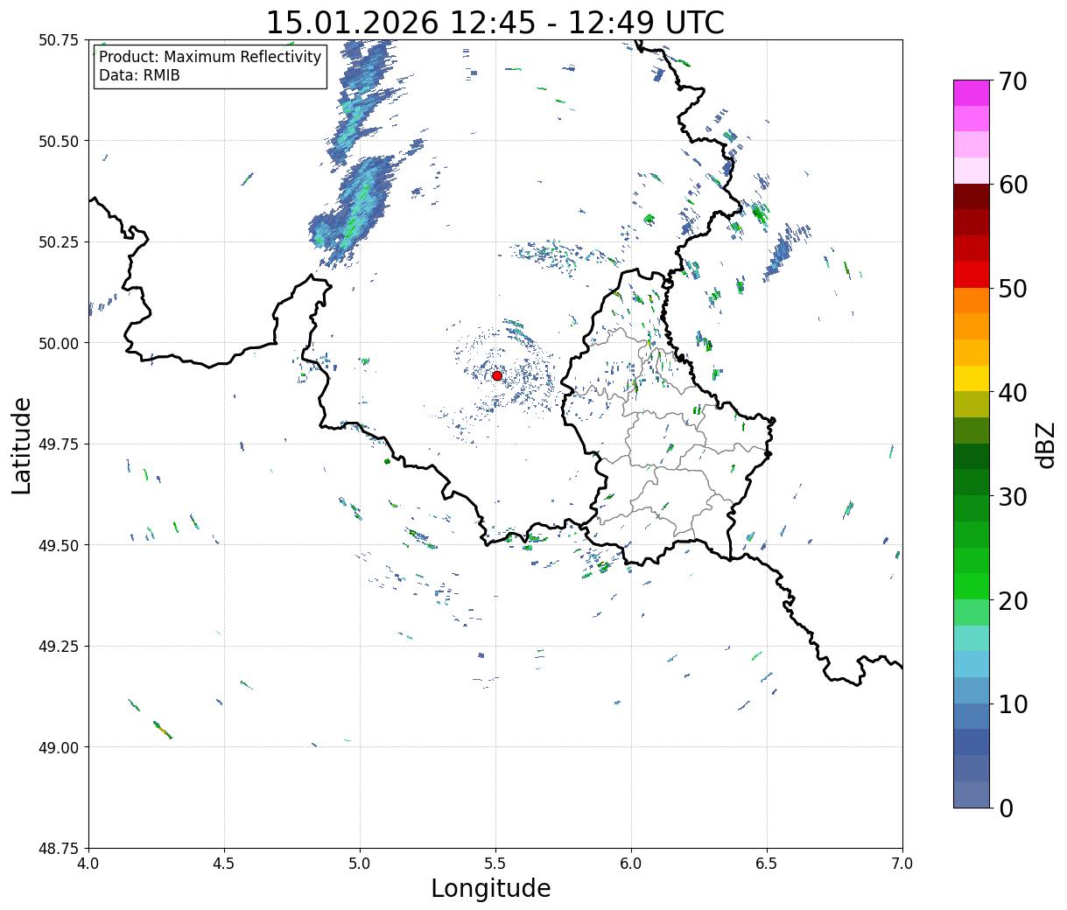Click the 50.25 latitude tick label
This screenshot has width=1067, height=910.
(x=59, y=242)
